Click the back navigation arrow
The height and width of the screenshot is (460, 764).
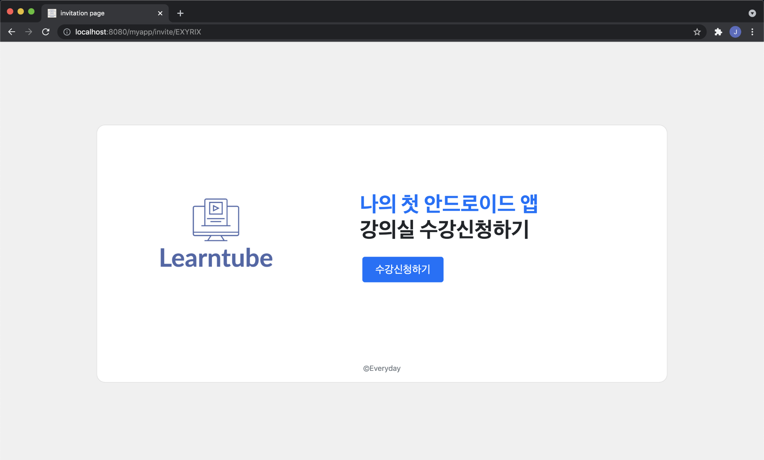click(x=12, y=32)
